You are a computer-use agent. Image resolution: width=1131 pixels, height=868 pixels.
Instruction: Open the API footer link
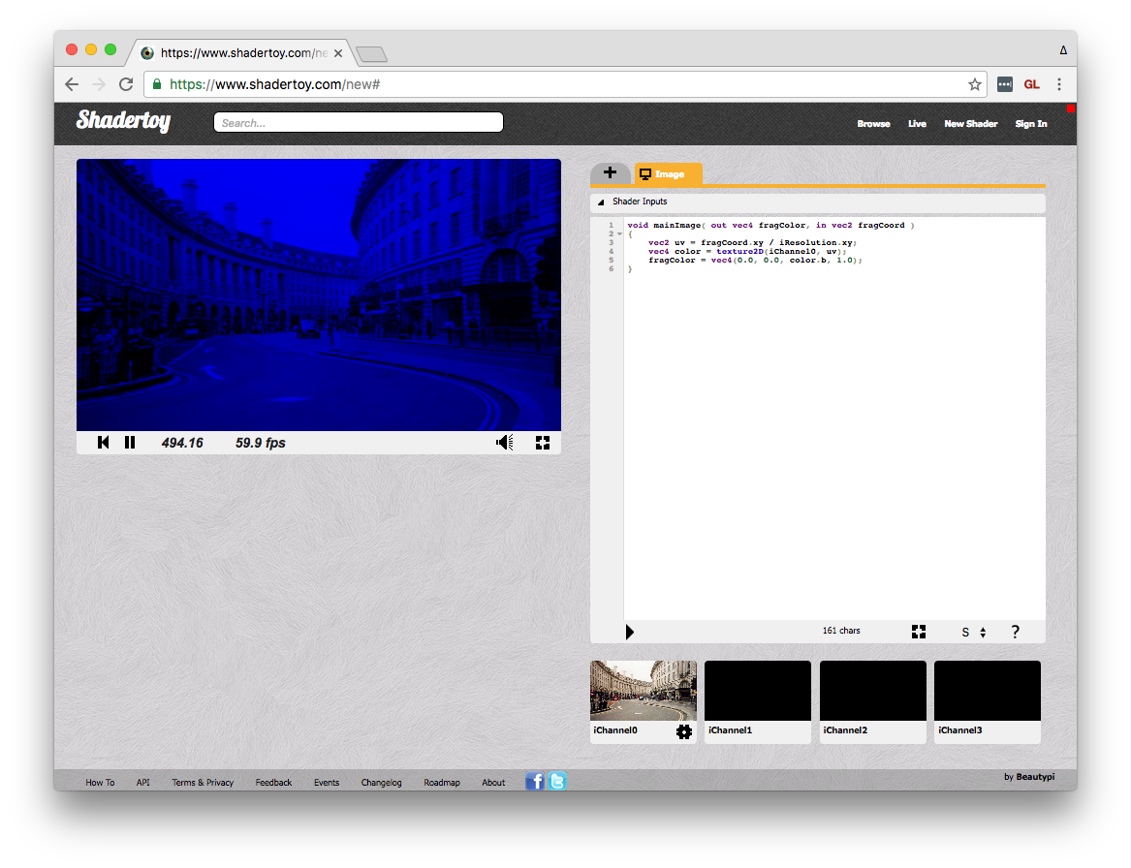point(142,782)
